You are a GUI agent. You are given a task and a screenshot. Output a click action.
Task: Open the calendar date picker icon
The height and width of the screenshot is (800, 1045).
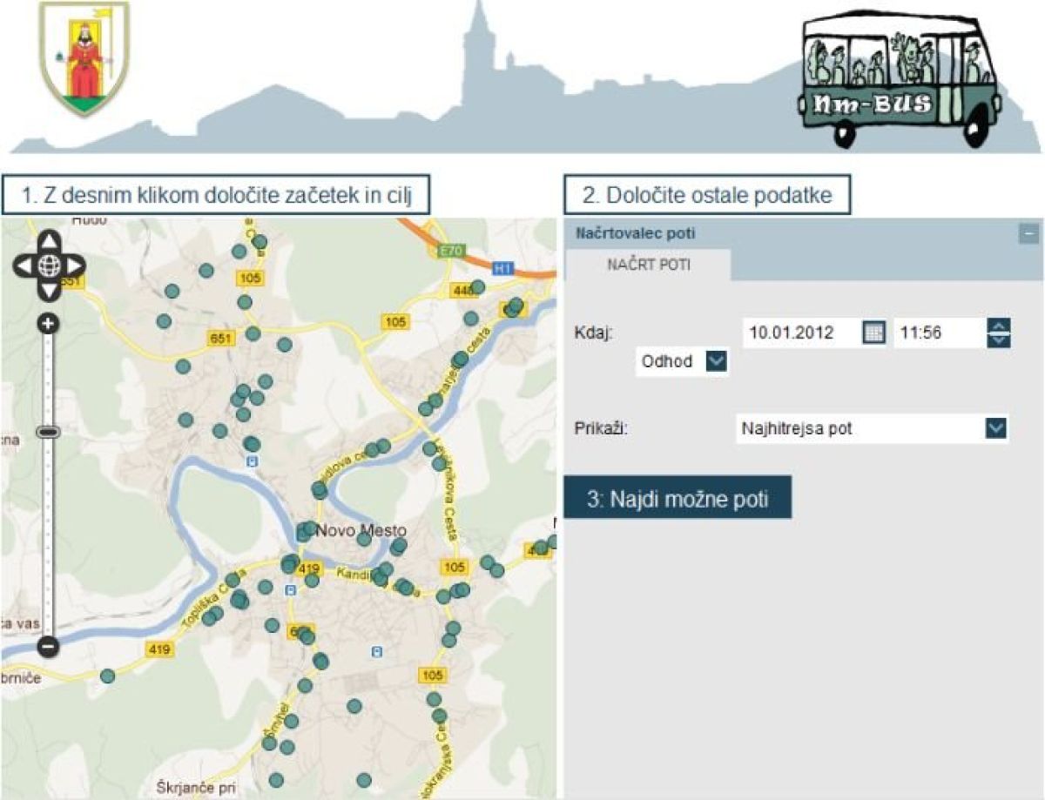point(873,332)
